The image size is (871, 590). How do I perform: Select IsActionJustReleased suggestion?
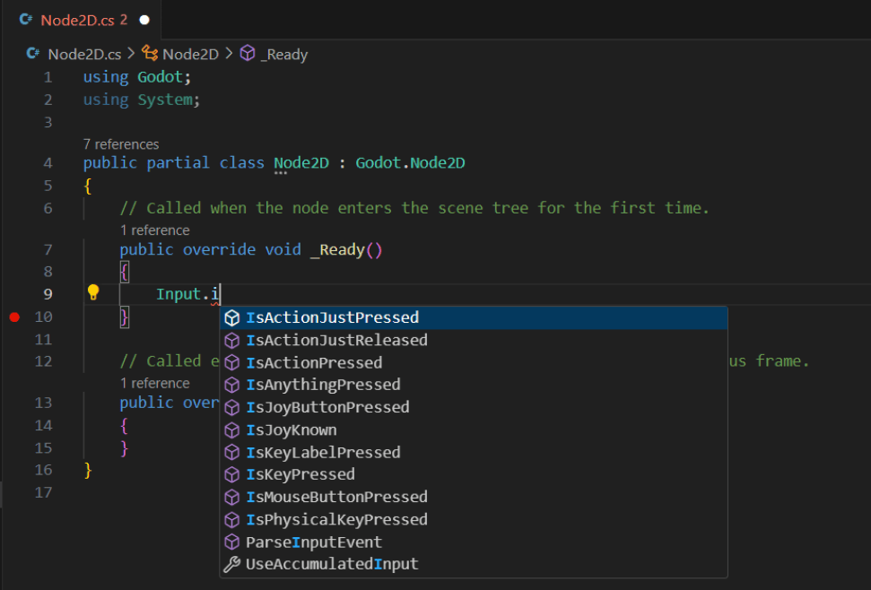click(474, 340)
